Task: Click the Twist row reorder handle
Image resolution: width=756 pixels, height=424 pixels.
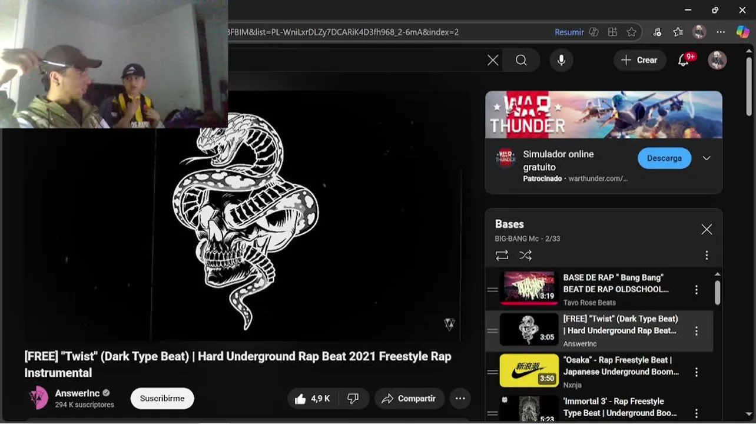Action: (x=492, y=331)
